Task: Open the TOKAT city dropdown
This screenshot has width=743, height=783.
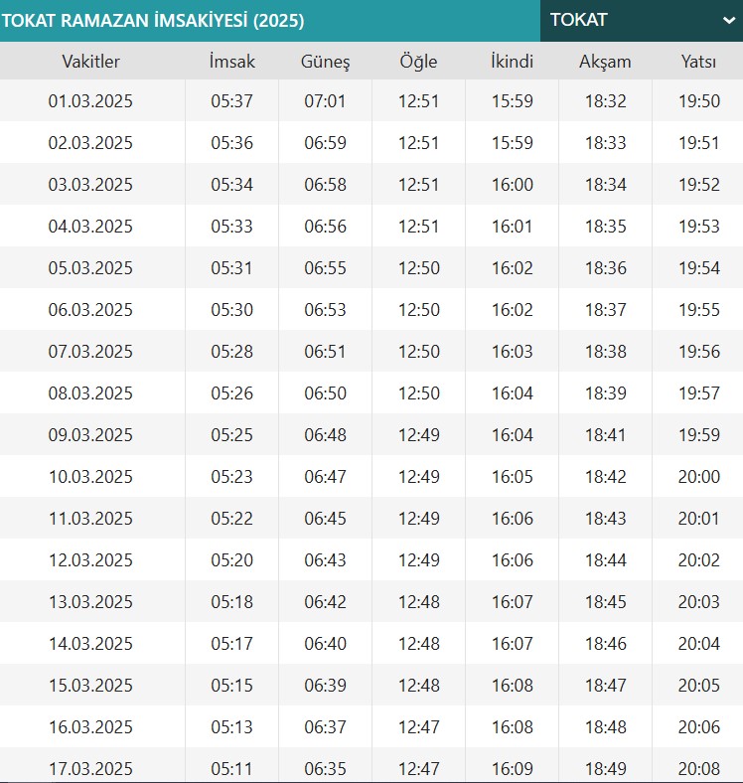Action: [641, 20]
